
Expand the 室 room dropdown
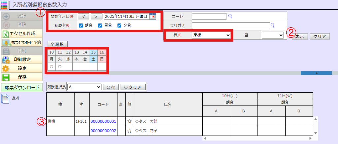[x=272, y=35]
